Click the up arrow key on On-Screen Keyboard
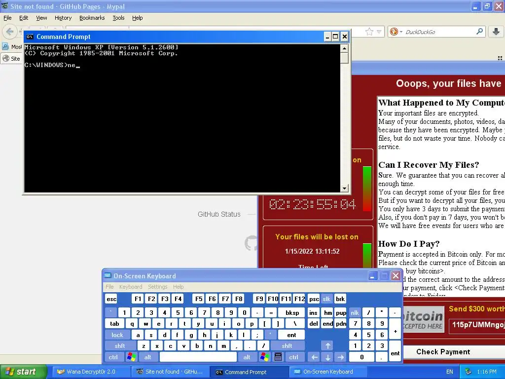This screenshot has height=379, width=505. tap(327, 346)
